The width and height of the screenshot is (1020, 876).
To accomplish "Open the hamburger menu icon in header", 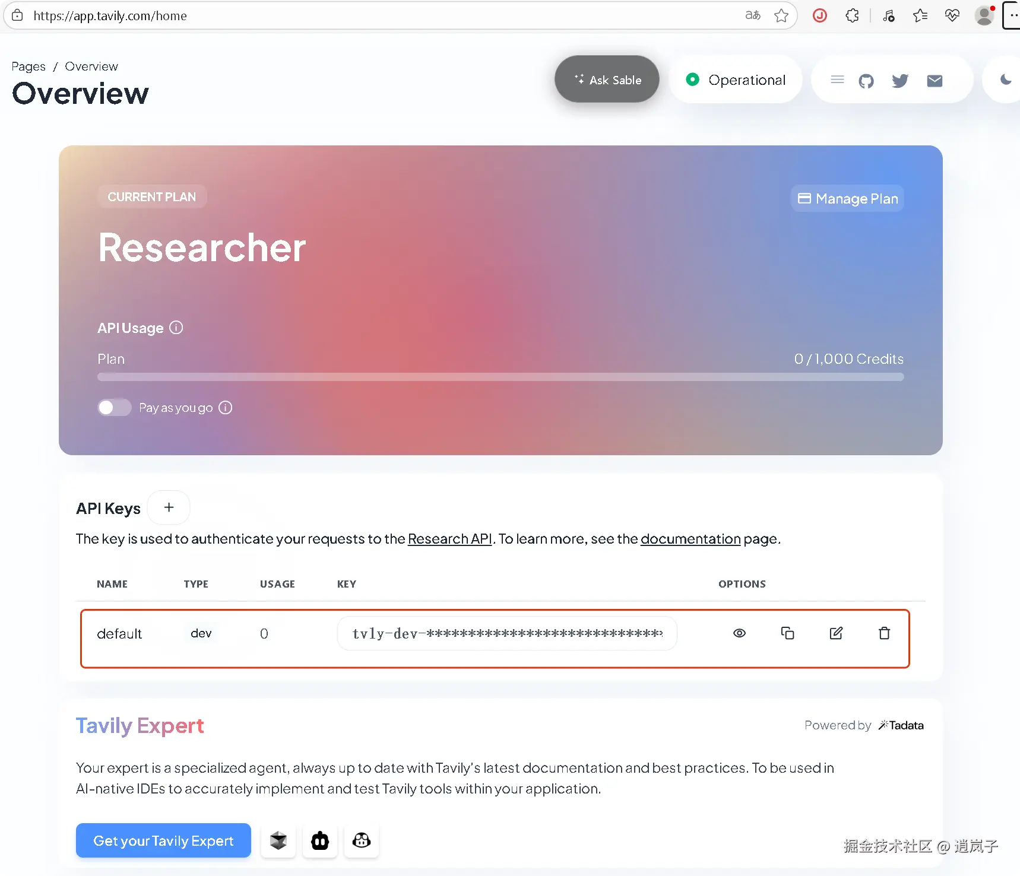I will (x=837, y=80).
